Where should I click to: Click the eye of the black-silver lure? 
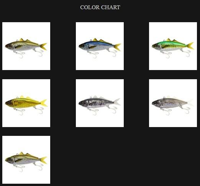tap(83, 102)
